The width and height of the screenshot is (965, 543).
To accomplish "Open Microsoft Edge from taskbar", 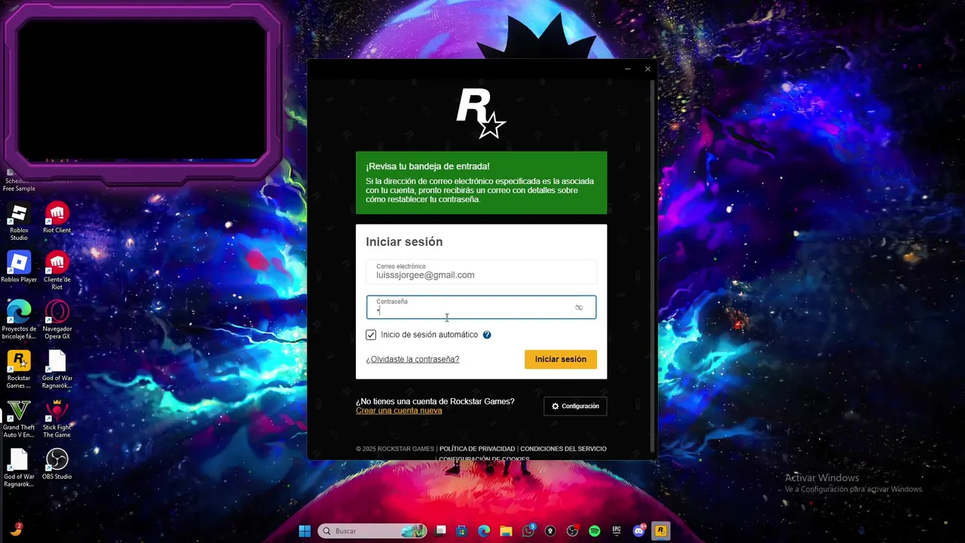I will (x=484, y=531).
